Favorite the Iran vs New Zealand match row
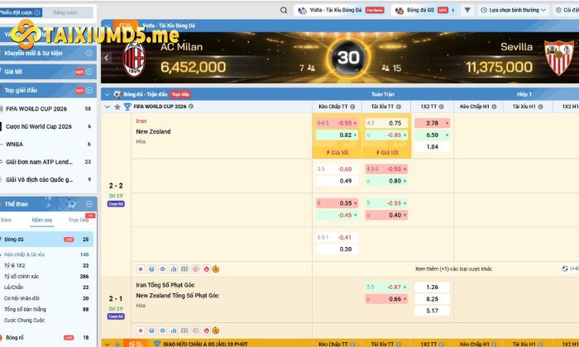The height and width of the screenshot is (347, 579). (141, 269)
